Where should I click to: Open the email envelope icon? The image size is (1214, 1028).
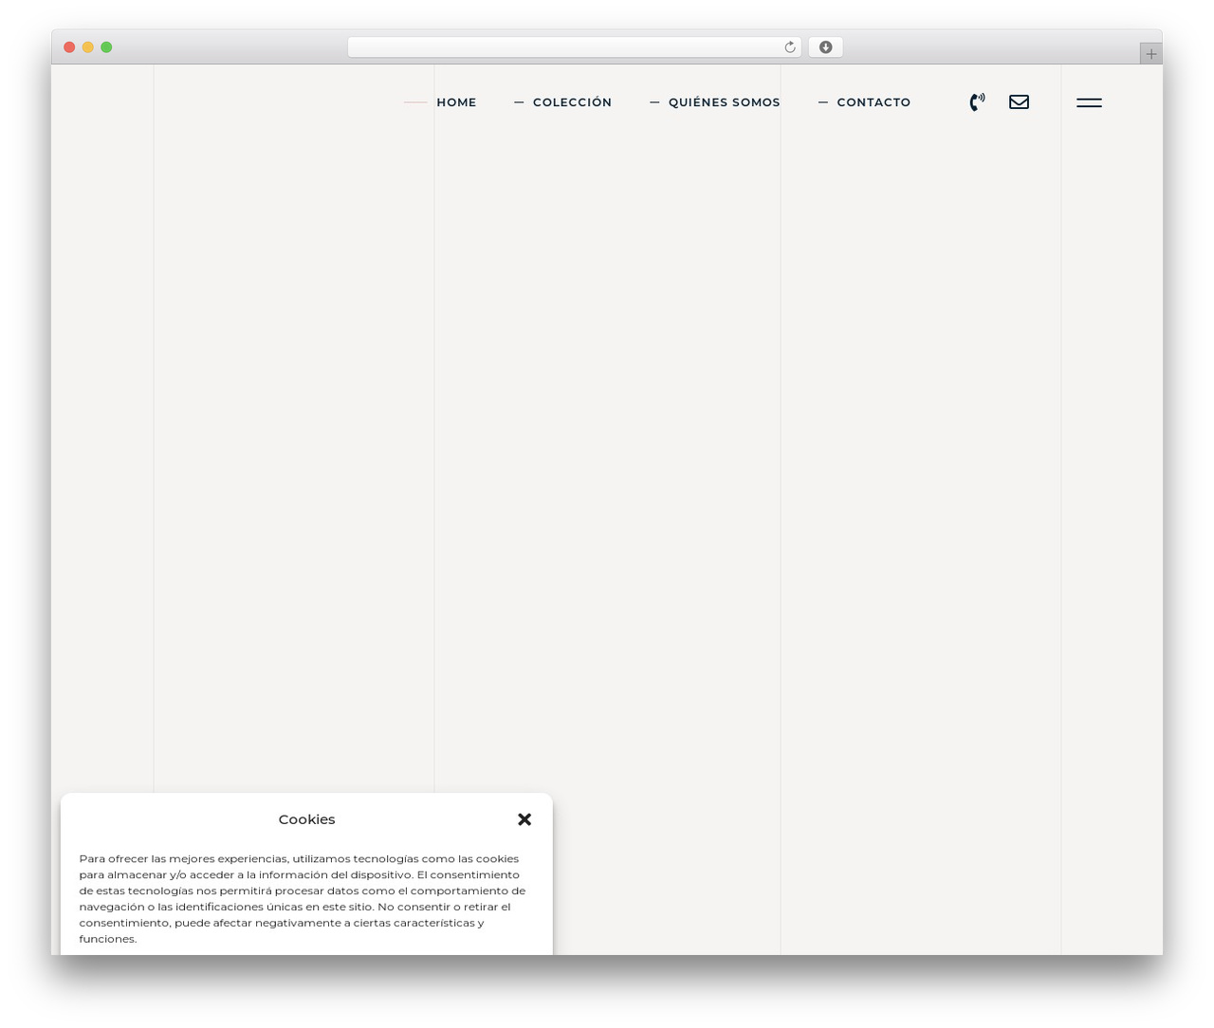tap(1019, 102)
